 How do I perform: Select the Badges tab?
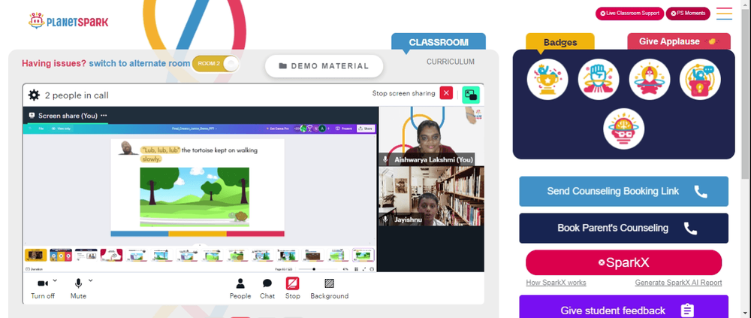[560, 42]
